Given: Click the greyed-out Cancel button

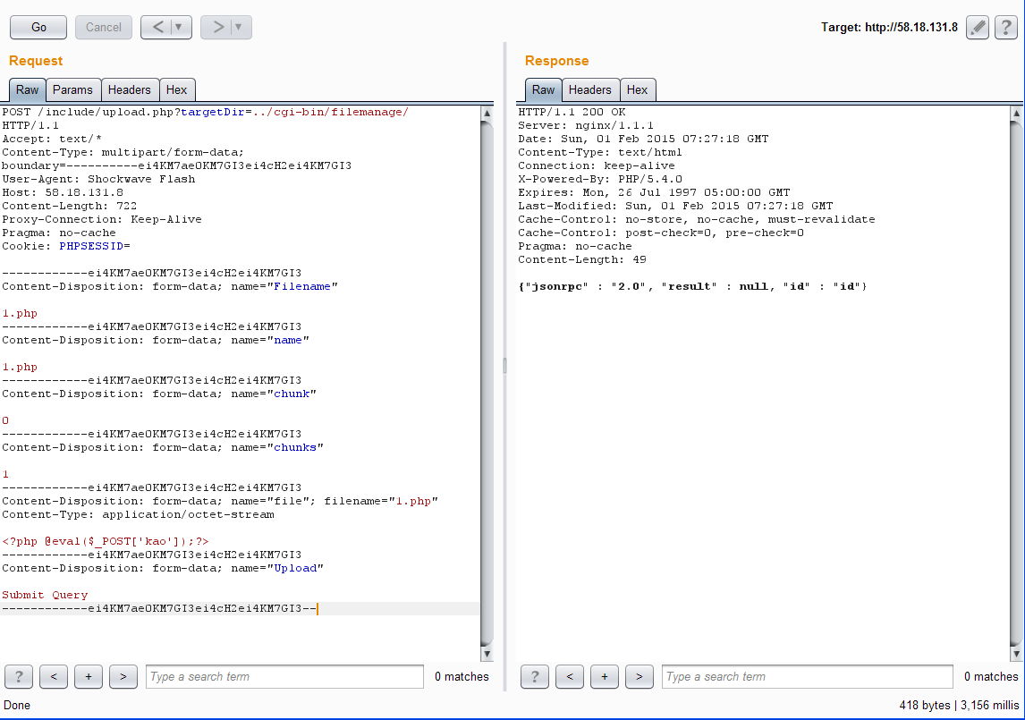Looking at the screenshot, I should pos(103,28).
